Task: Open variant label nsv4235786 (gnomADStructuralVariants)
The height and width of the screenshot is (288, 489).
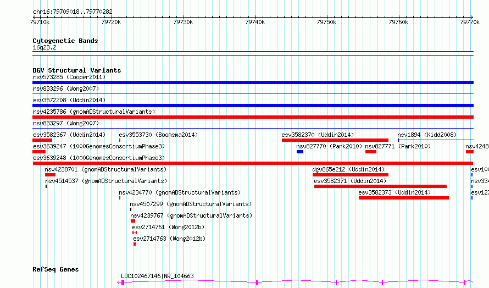Action: click(x=94, y=112)
